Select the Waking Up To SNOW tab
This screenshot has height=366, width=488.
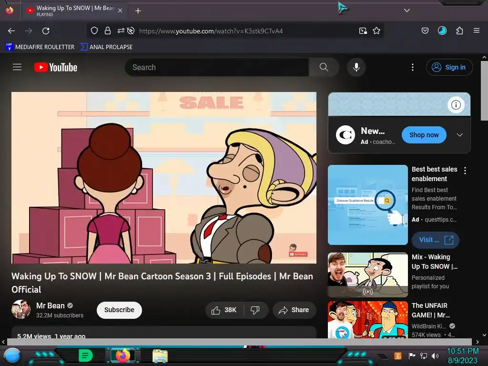point(74,10)
